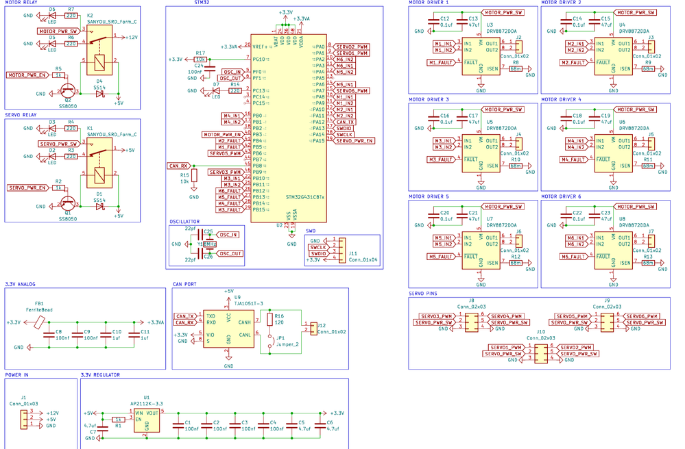This screenshot has height=449, width=685.
Task: Click the 3.3V REGULATOR section title
Action: point(100,375)
